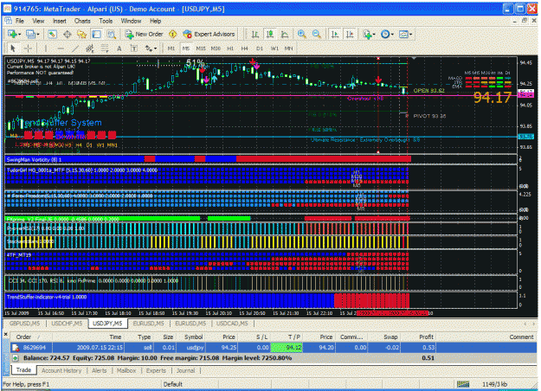Select the text tool letter A
This screenshot has height=391, width=541.
(x=119, y=48)
